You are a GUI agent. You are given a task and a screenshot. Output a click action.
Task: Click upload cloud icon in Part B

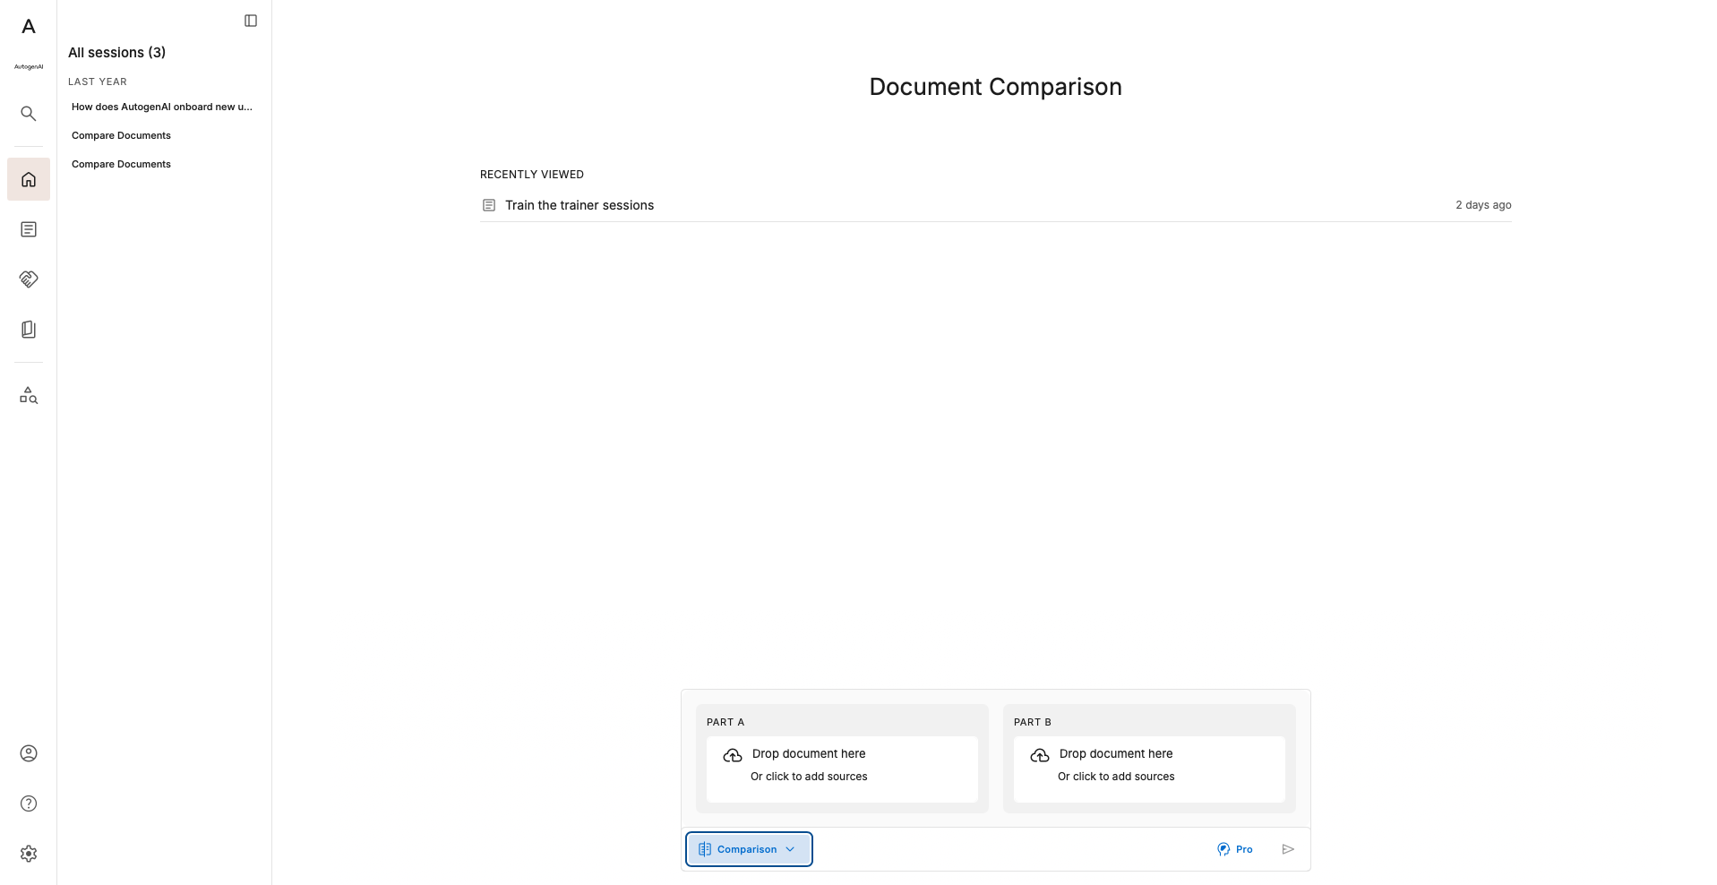(1040, 756)
